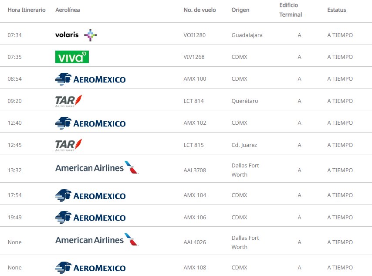
Task: Click the American Airlines logo for AAL4026
Action: 97,240
